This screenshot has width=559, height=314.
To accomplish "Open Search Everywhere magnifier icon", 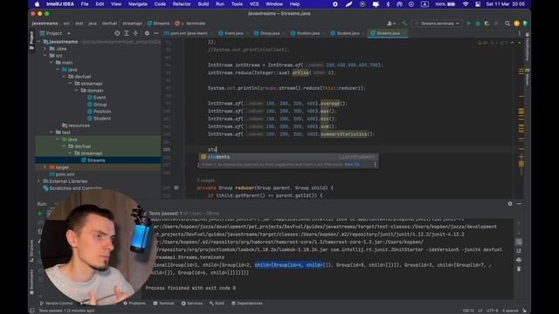I will click(x=507, y=24).
